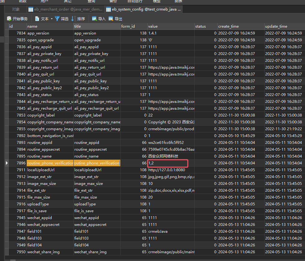
Task: Click the create_time cell in row 7950
Action: (x=241, y=252)
